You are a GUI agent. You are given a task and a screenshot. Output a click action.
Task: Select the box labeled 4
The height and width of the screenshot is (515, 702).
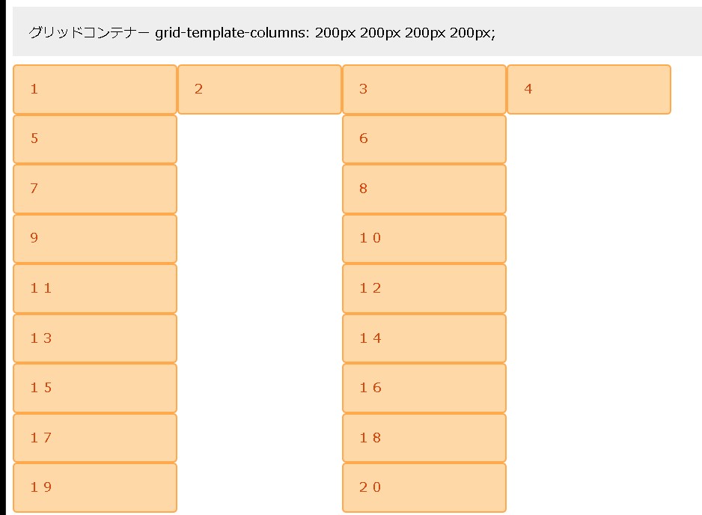(x=589, y=89)
